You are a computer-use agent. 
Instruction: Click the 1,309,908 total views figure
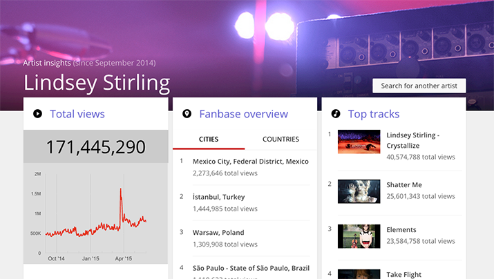click(225, 244)
